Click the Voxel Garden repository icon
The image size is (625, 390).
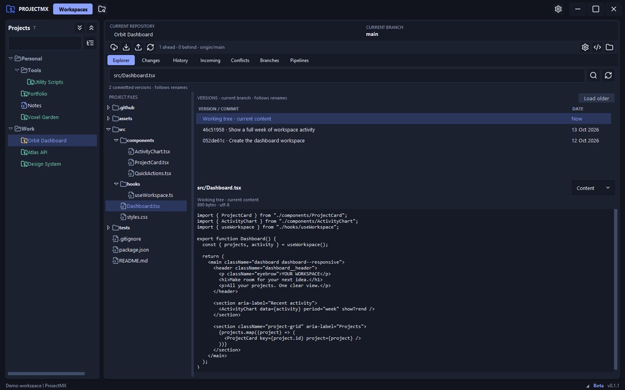(24, 117)
